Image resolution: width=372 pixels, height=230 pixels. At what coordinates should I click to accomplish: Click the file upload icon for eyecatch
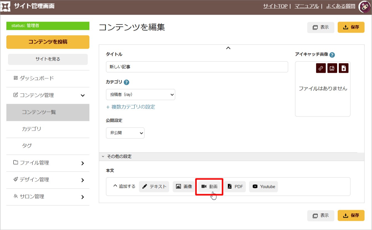click(x=343, y=68)
